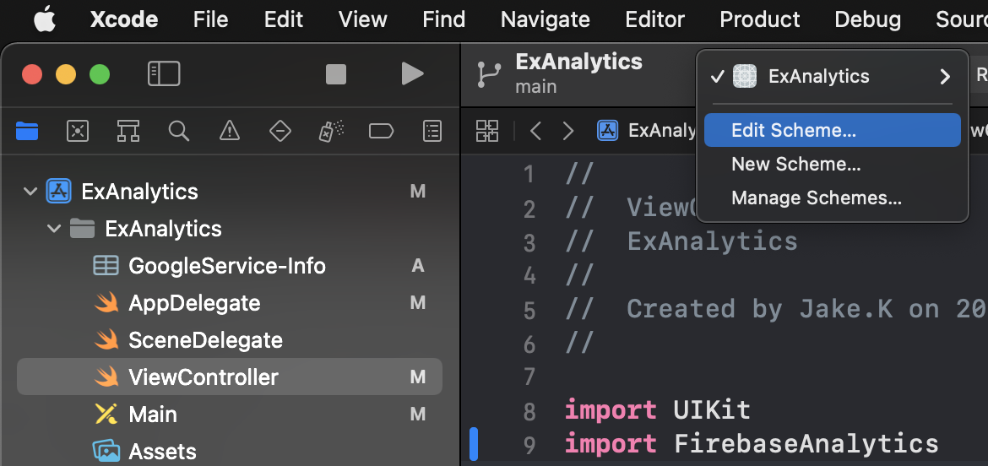988x466 pixels.
Task: Select the ViewController Swift file
Action: (230, 377)
